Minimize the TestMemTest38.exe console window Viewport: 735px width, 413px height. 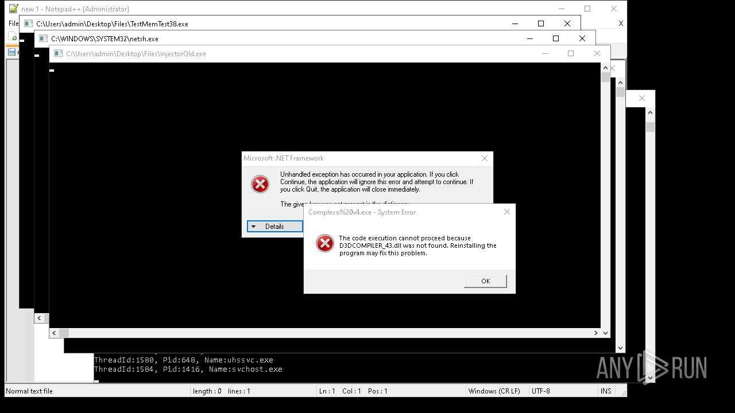click(x=515, y=24)
